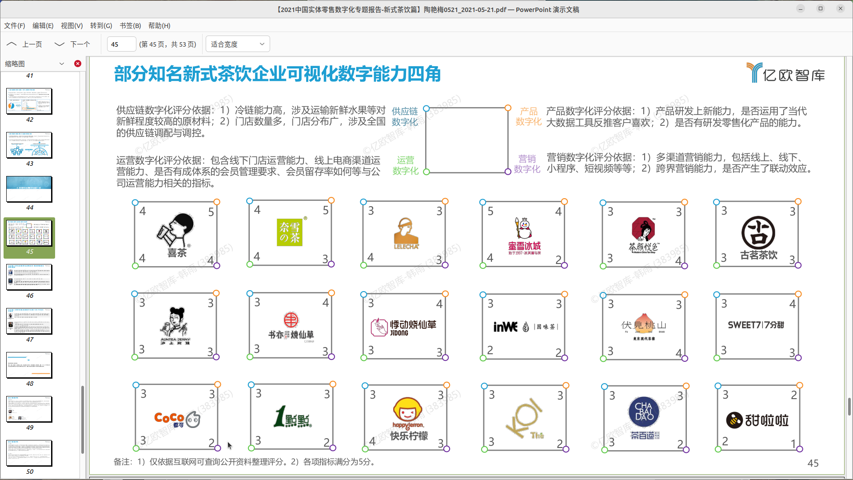Click the AUNTEA JENNY logo
853x480 pixels.
click(175, 326)
